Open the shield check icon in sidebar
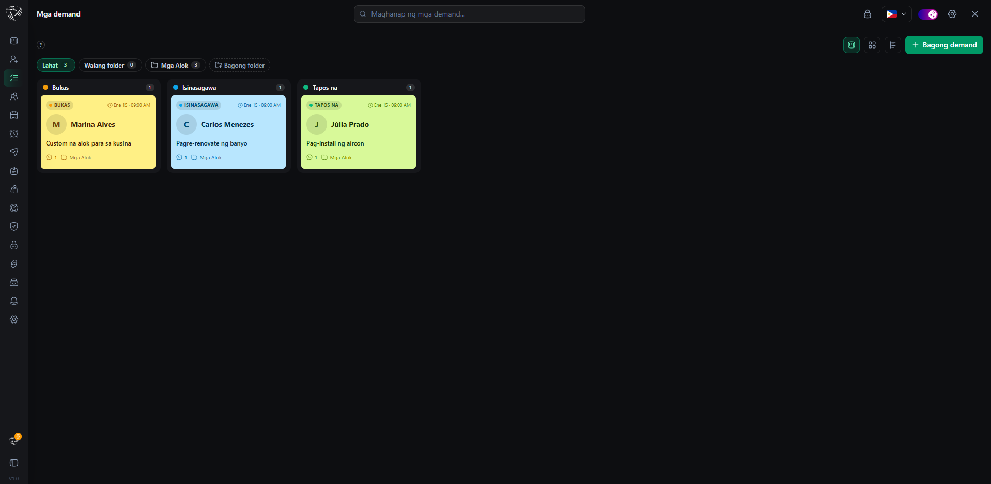 tap(14, 227)
